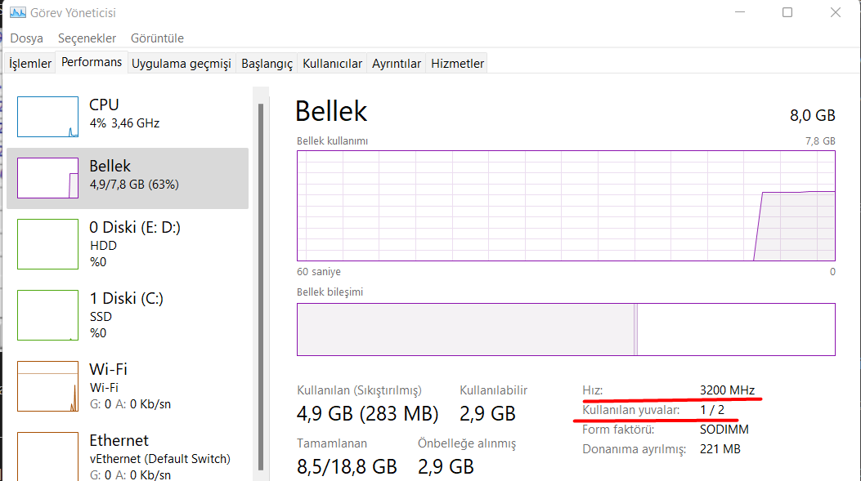Open the Dosya menu
861x481 pixels.
tap(26, 38)
